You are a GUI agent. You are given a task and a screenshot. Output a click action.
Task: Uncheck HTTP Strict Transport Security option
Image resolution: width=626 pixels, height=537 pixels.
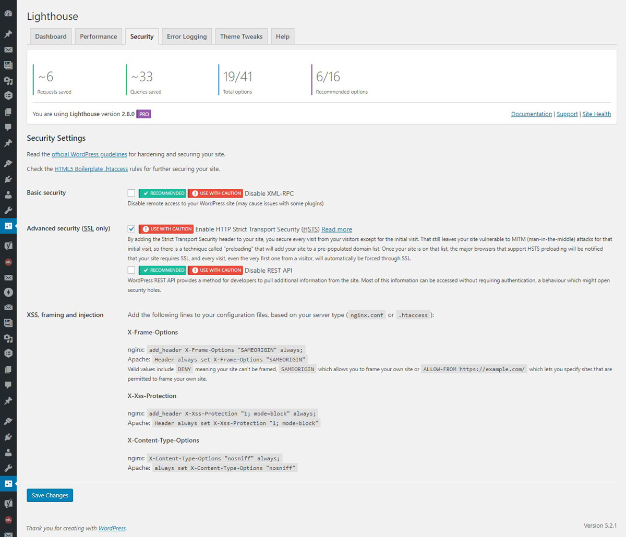[x=131, y=229]
